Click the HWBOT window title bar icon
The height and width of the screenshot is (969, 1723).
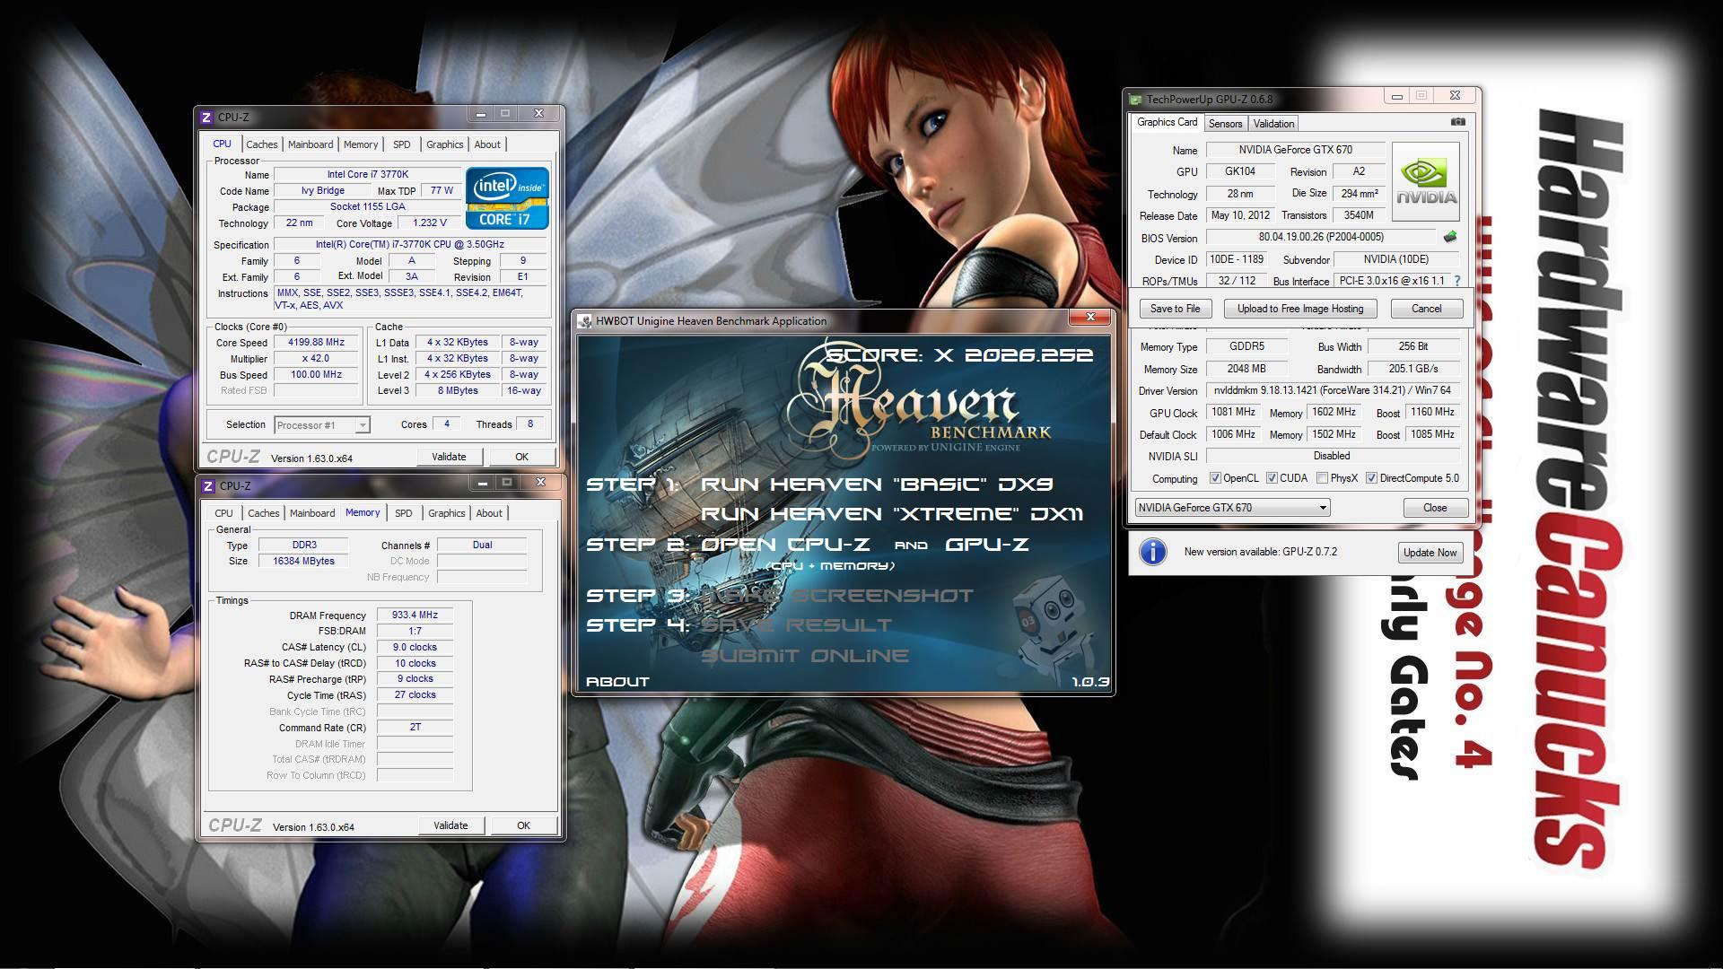click(585, 321)
